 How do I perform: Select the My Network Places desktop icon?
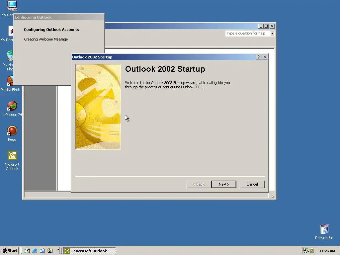8,61
